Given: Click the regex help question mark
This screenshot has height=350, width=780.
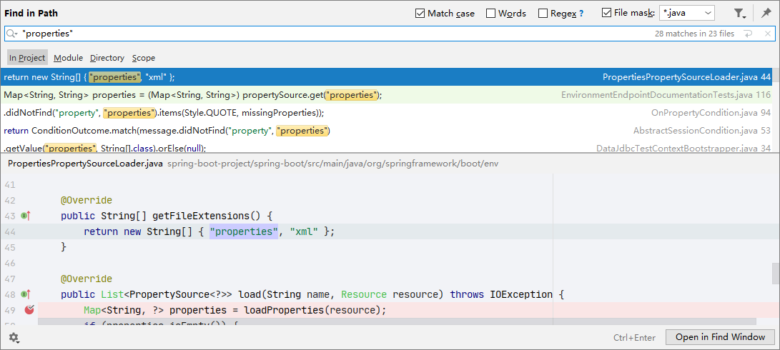Looking at the screenshot, I should [x=581, y=14].
